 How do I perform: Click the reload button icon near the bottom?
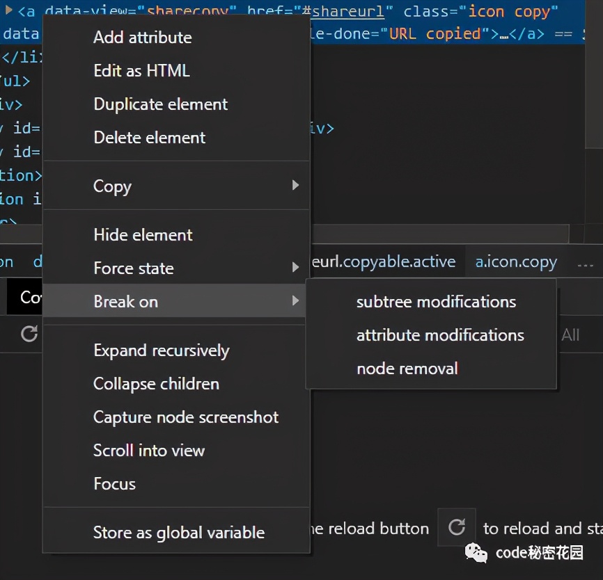pyautogui.click(x=456, y=527)
